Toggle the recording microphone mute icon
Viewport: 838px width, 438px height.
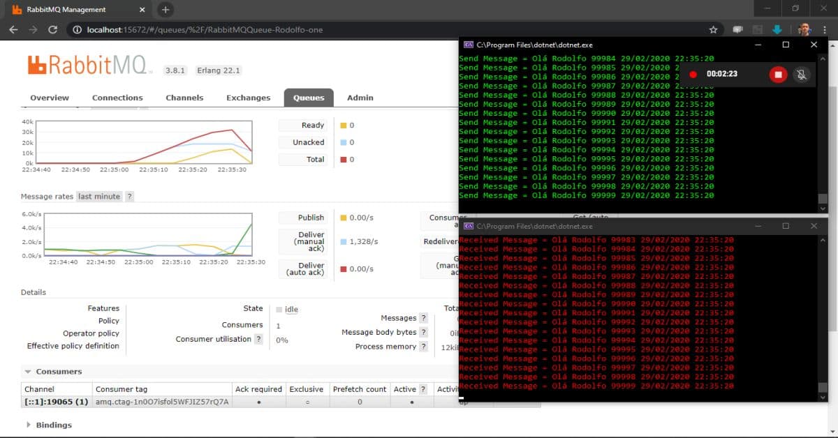tap(802, 74)
